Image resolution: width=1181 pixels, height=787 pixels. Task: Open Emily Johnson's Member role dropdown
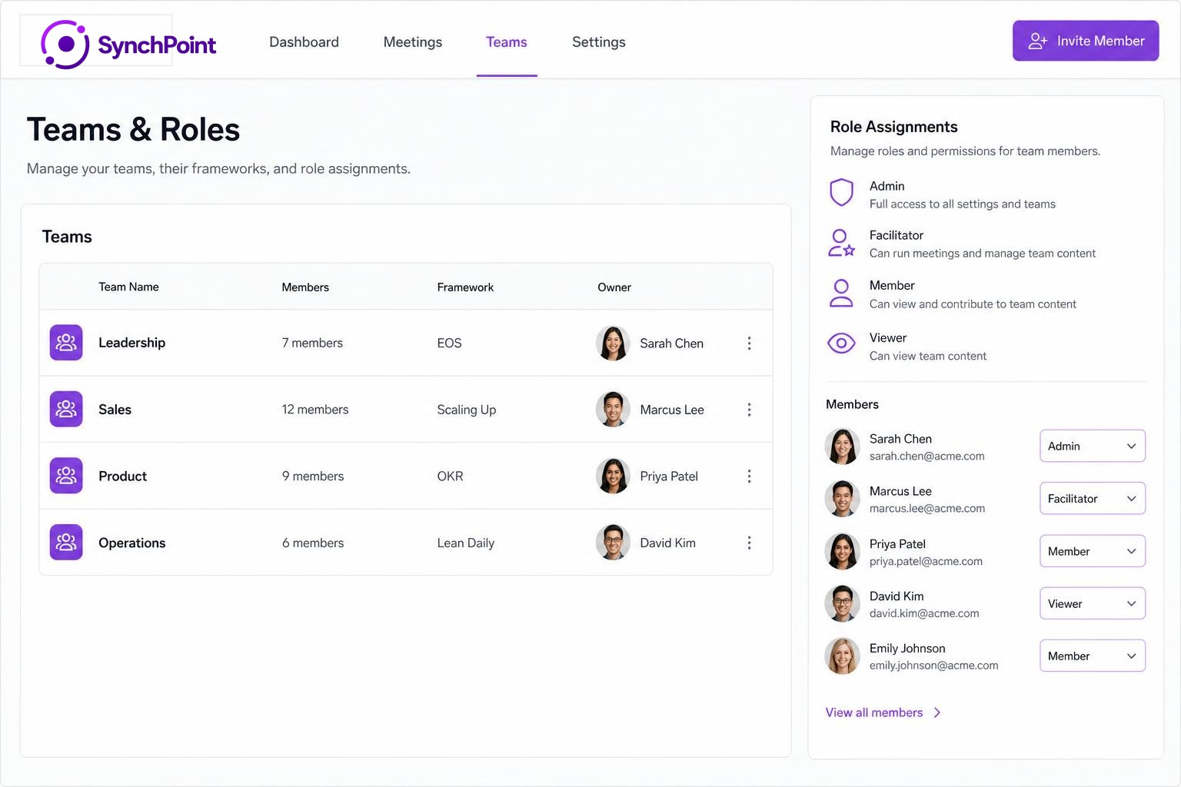(1093, 656)
